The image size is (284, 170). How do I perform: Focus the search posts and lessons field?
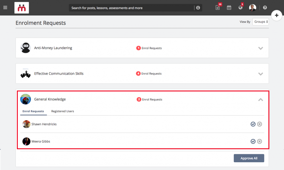(x=131, y=8)
